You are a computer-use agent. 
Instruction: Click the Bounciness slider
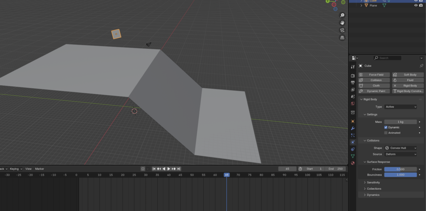click(x=400, y=175)
